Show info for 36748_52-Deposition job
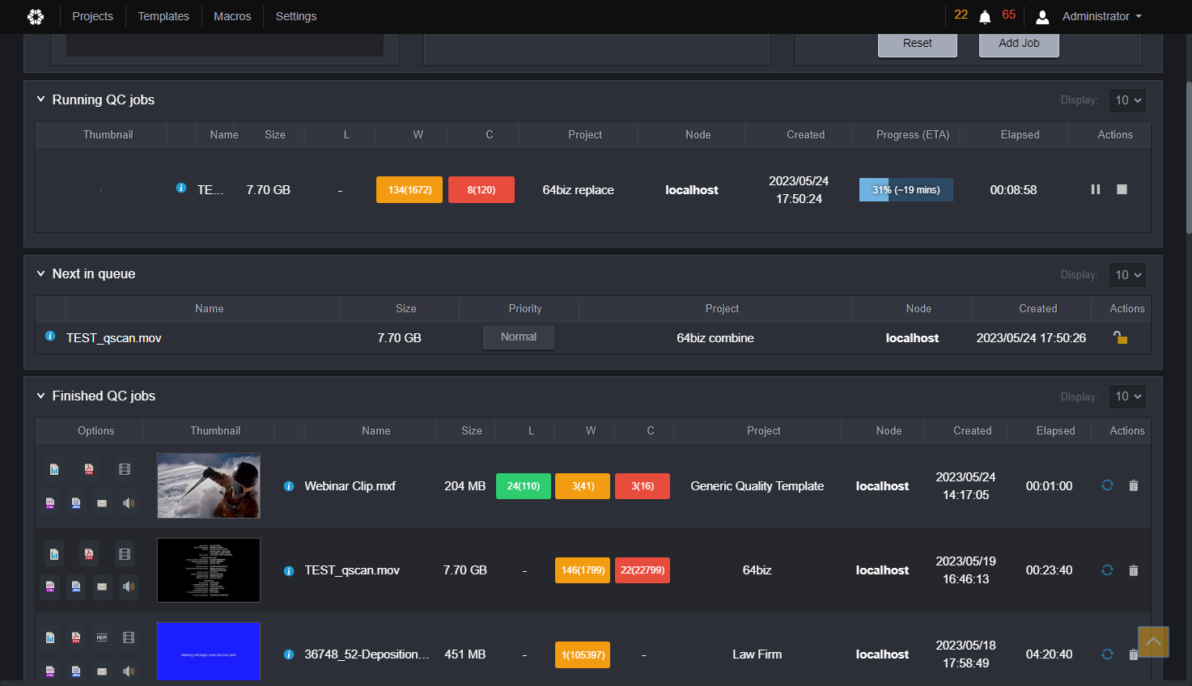Screen dimensions: 1192x686 (289, 654)
